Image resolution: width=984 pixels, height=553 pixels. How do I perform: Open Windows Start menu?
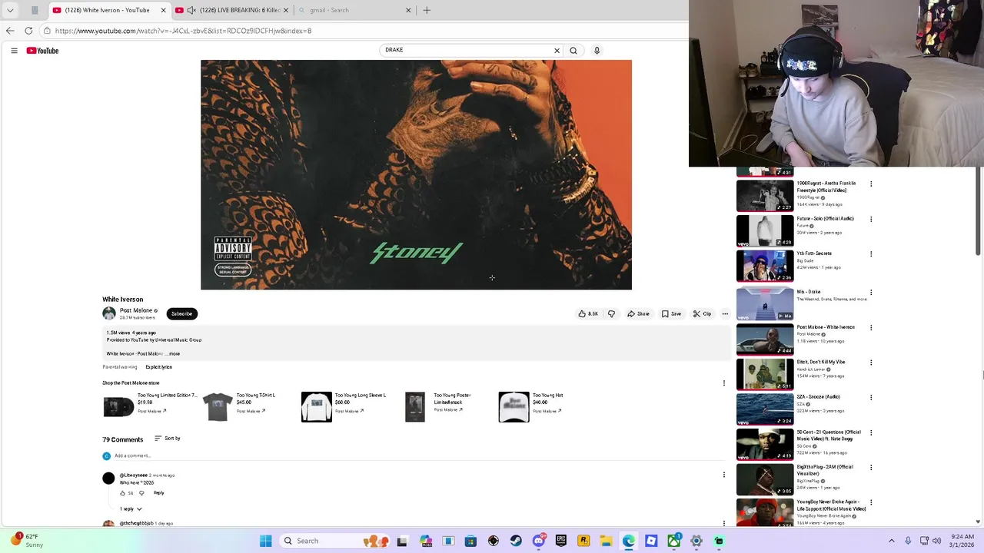point(265,541)
